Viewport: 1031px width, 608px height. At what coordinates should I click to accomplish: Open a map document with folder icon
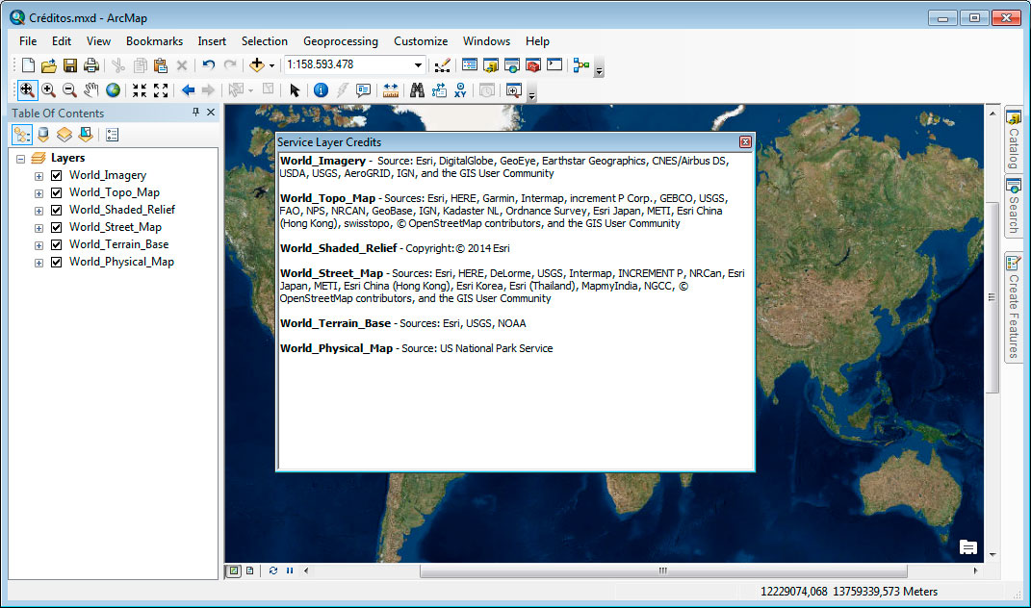click(x=49, y=65)
